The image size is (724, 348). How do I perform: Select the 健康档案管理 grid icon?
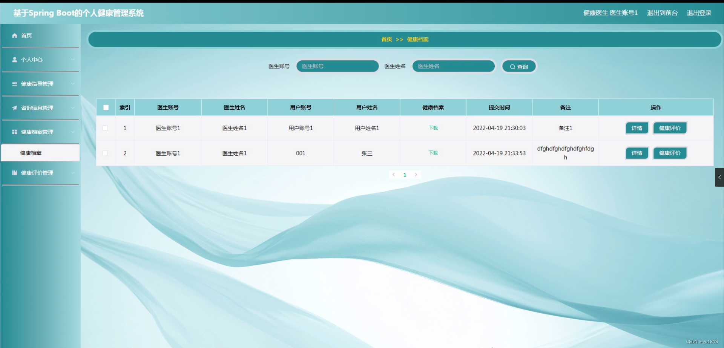(14, 132)
